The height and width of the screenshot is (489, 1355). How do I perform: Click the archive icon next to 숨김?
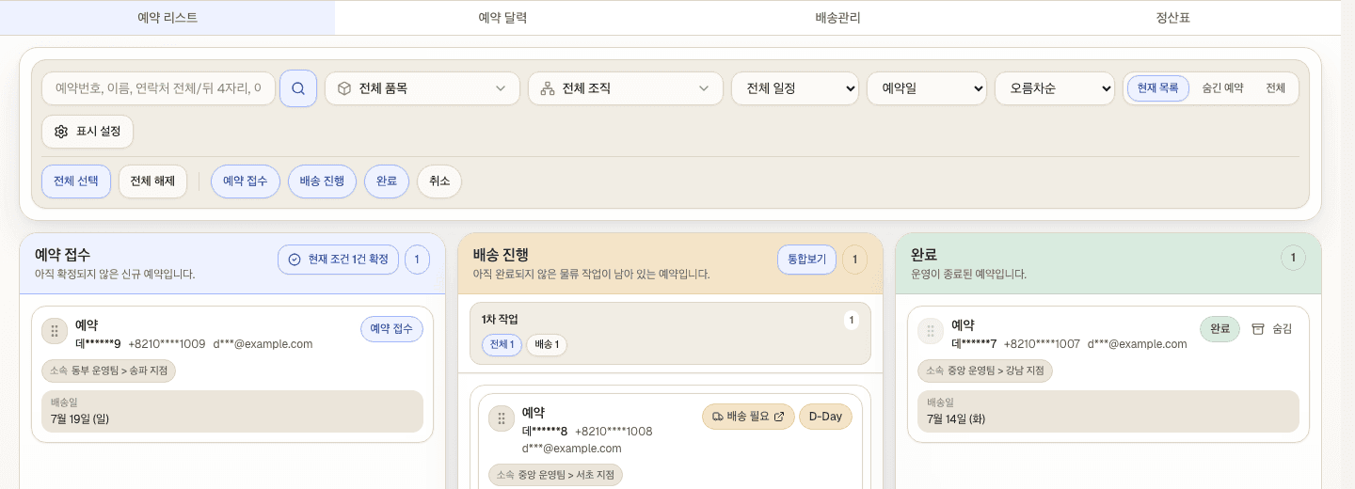(1257, 329)
